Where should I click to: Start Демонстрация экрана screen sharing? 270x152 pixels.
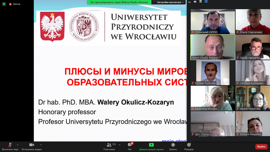[x=151, y=147]
